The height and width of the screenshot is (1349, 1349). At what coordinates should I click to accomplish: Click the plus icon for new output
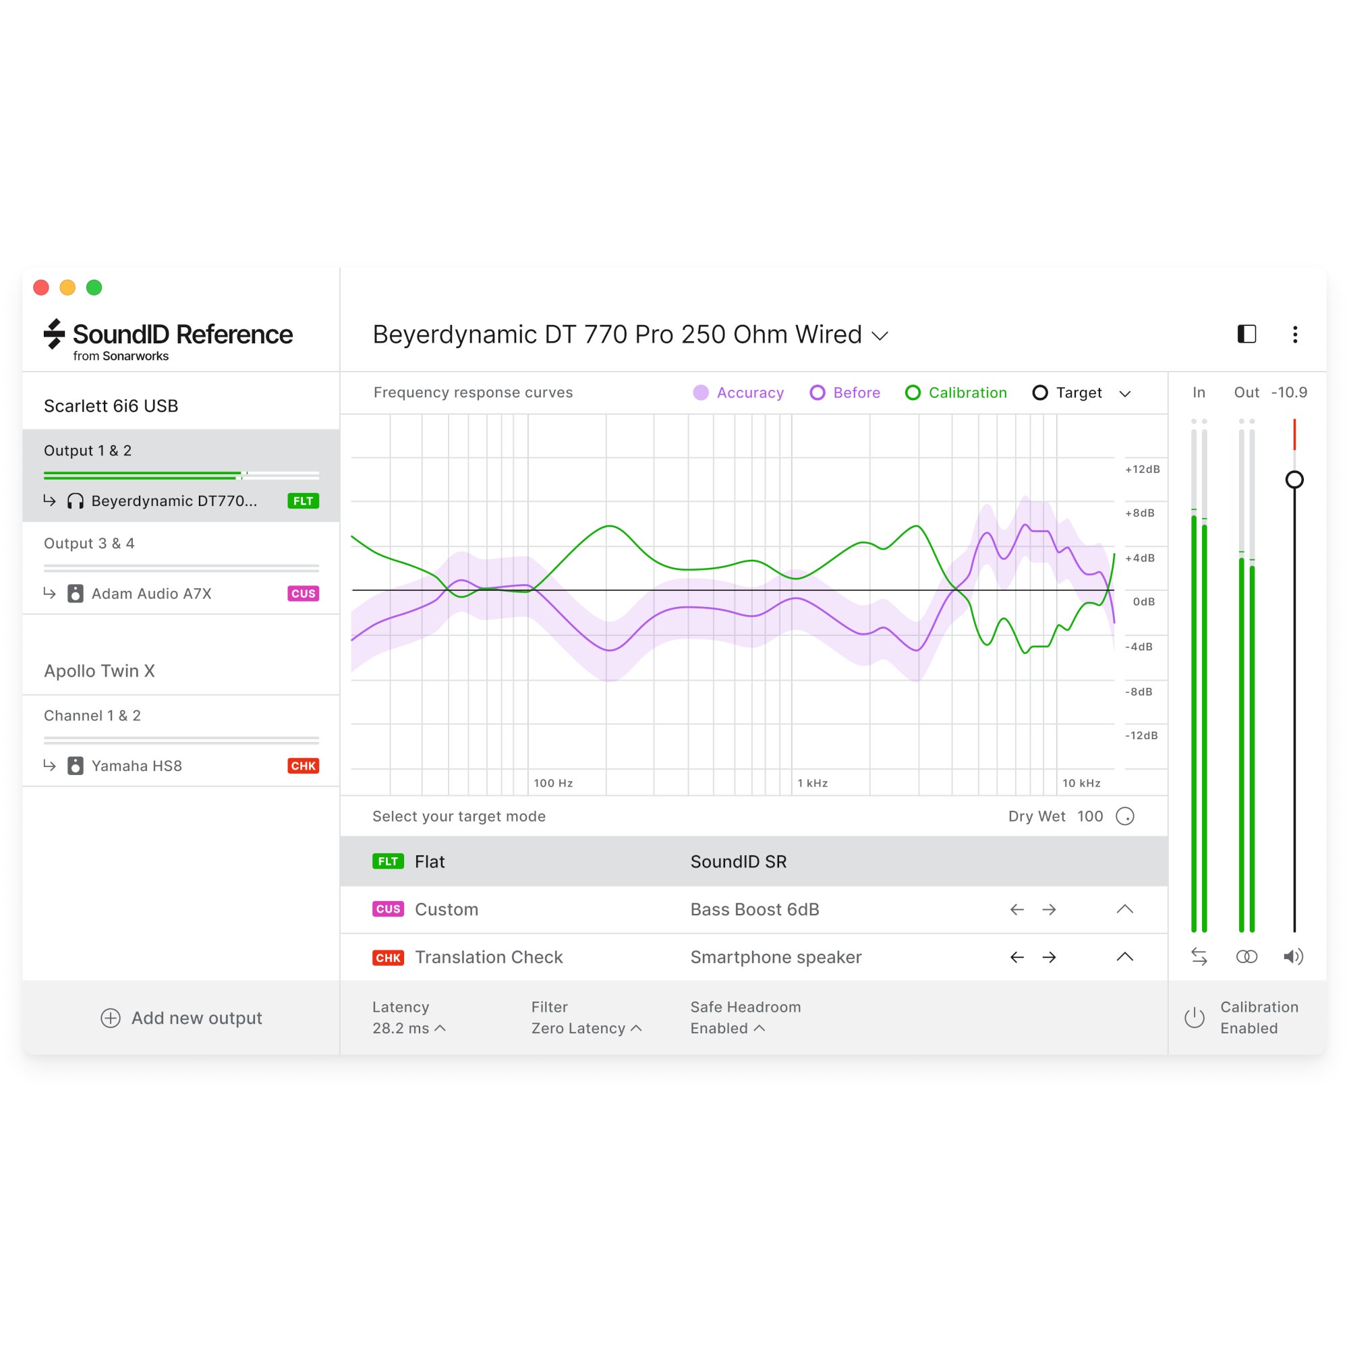pyautogui.click(x=111, y=1018)
